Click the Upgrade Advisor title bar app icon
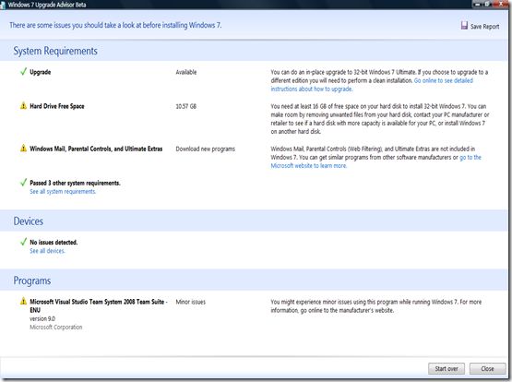 (x=3, y=5)
